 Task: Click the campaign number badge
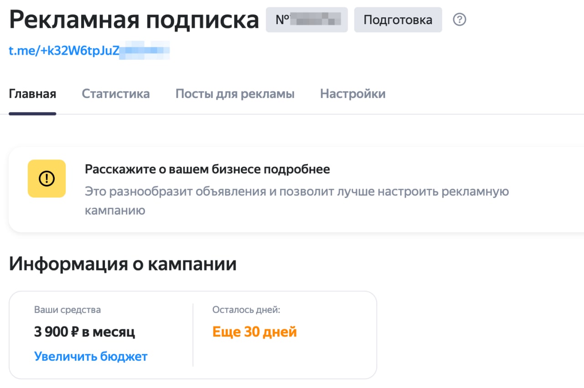click(x=307, y=20)
